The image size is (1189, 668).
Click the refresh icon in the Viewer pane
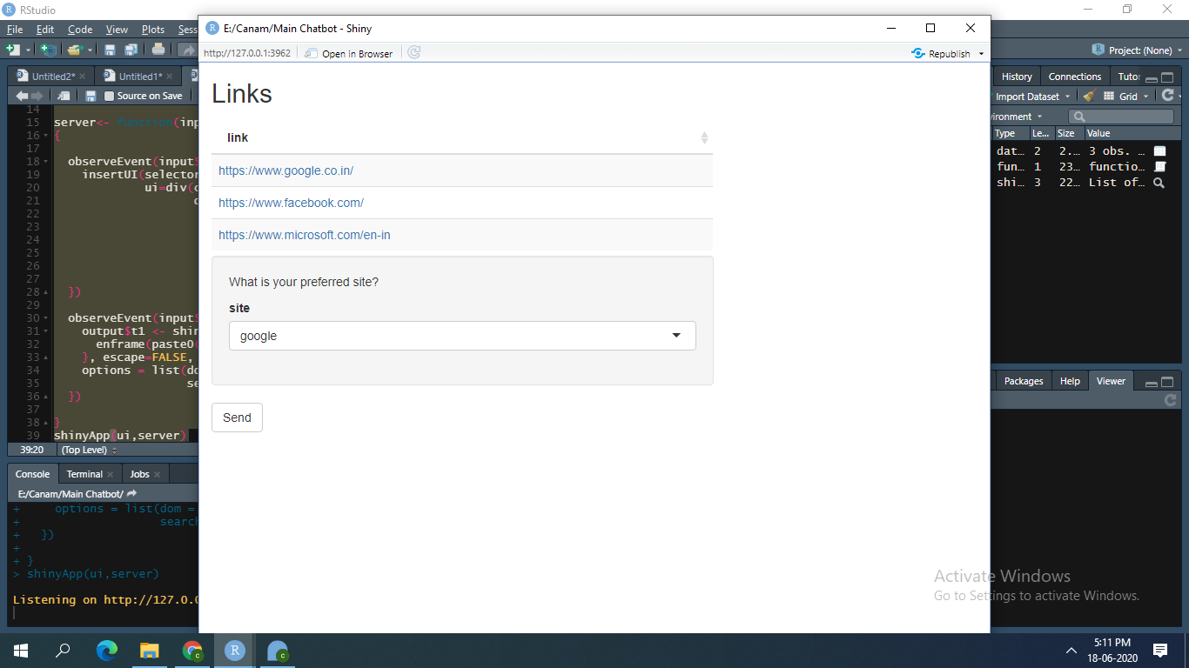pos(1171,400)
